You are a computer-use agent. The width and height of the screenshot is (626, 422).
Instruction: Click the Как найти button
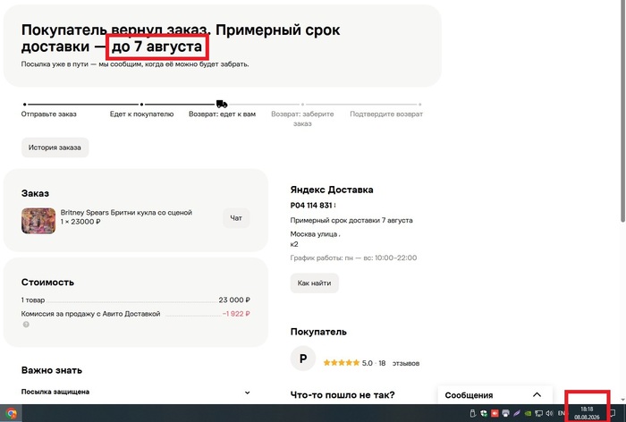point(314,283)
